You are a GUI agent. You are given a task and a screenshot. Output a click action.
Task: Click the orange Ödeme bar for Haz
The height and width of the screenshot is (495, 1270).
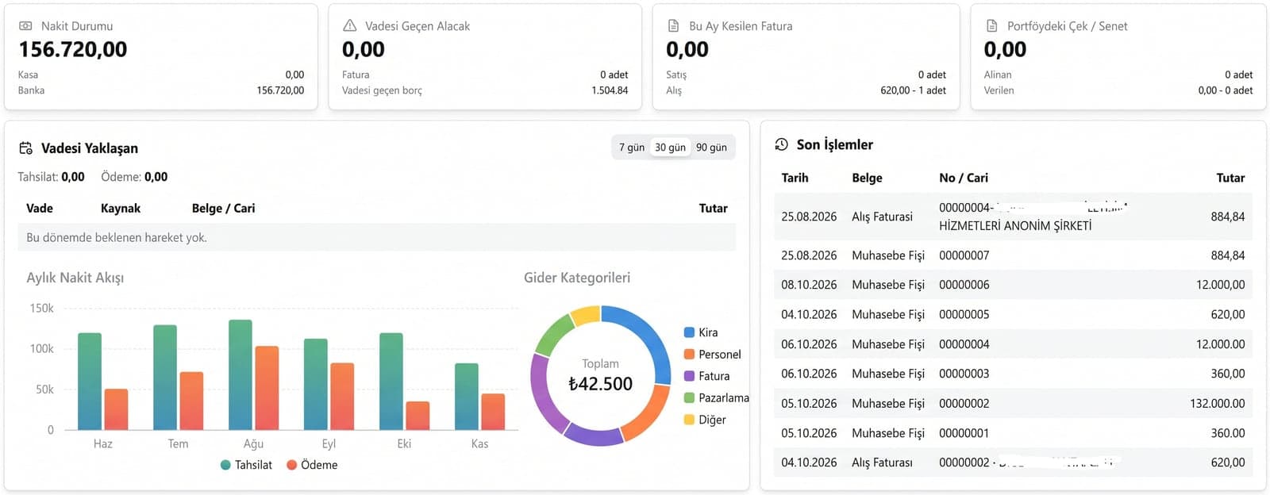(x=116, y=409)
